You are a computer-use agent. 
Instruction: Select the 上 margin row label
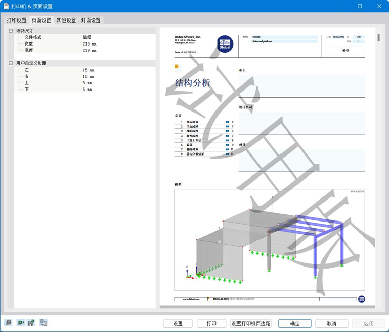tap(27, 83)
